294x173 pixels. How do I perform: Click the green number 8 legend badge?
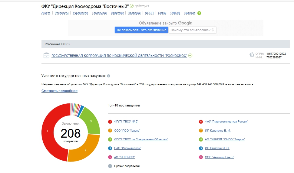(x=201, y=139)
